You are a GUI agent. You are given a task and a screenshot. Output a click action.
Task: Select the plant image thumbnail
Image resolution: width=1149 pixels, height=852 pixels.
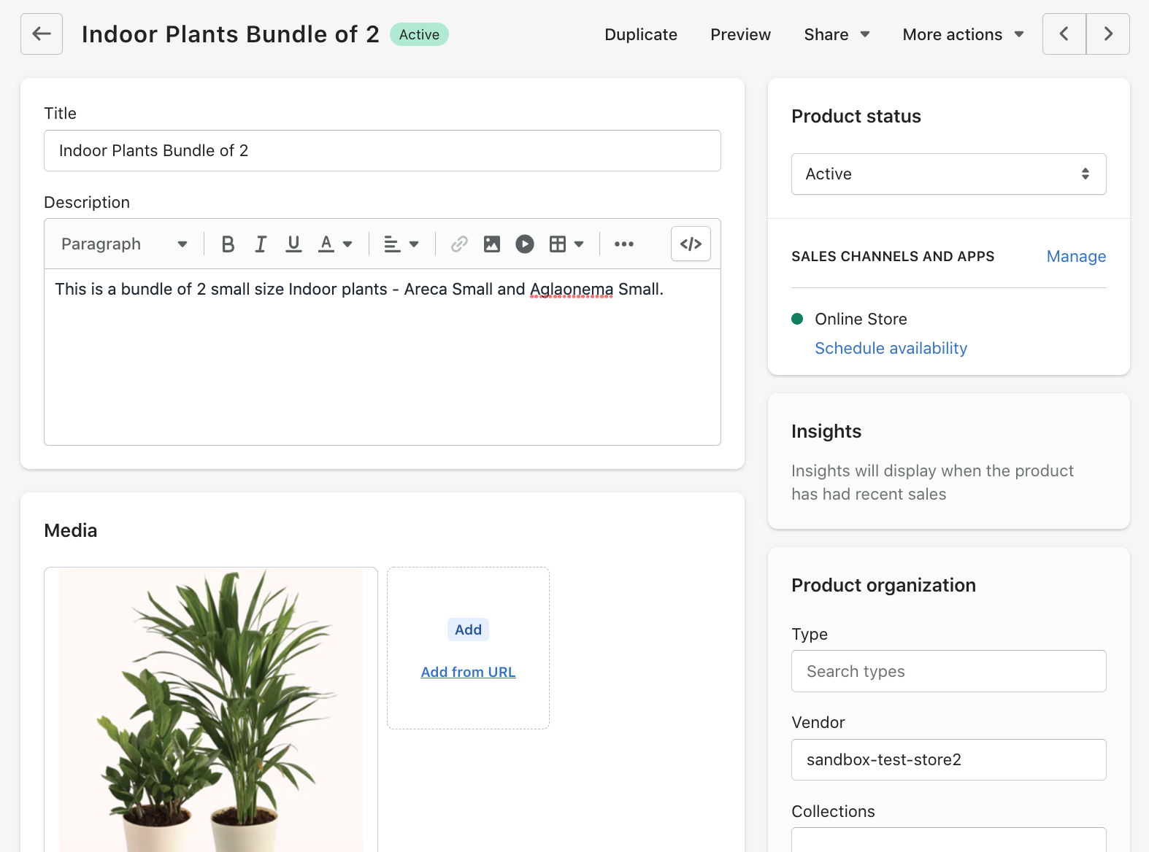[211, 710]
